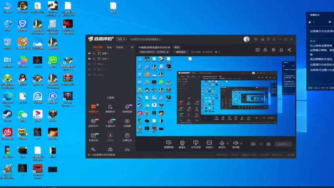Open the 弹幕助手 tool in the toolbox
Screen dimensions: 334x188
tap(93, 108)
